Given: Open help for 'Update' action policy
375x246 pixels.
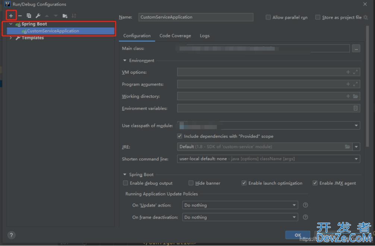Looking at the screenshot, I should [x=305, y=205].
